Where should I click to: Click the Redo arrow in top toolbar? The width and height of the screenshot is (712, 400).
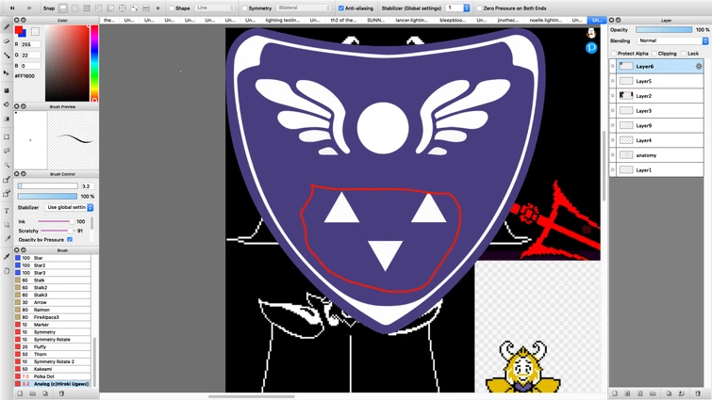(28, 8)
